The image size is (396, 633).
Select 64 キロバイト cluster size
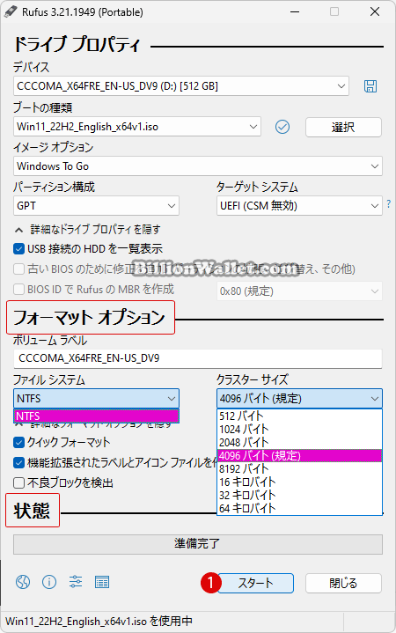299,508
